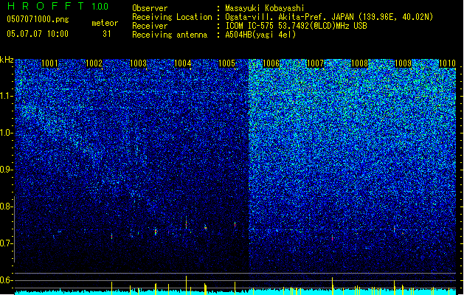The width and height of the screenshot is (464, 295).
Task: Click the 1003 time marker
Action: [138, 63]
